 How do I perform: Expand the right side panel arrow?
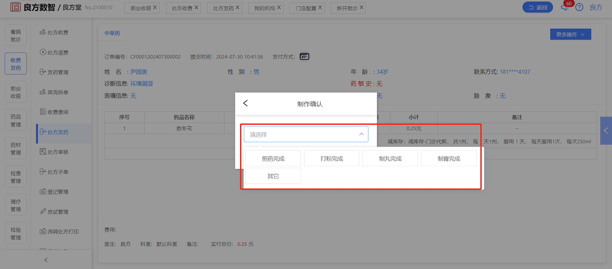(x=606, y=130)
